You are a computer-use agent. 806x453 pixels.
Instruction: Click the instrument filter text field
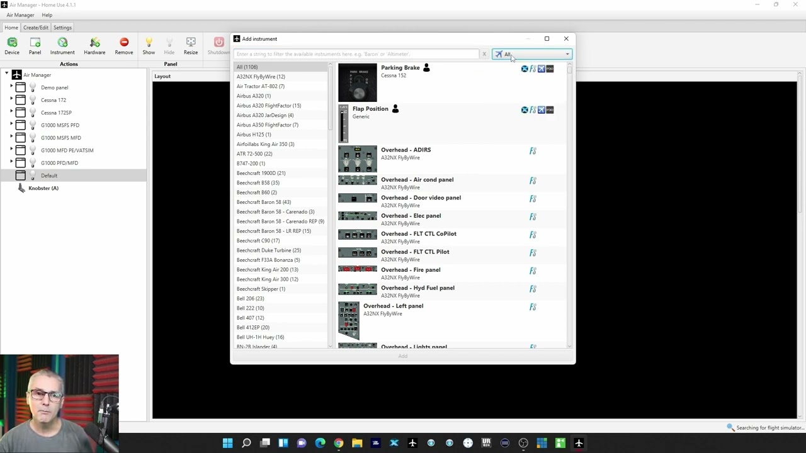(356, 54)
